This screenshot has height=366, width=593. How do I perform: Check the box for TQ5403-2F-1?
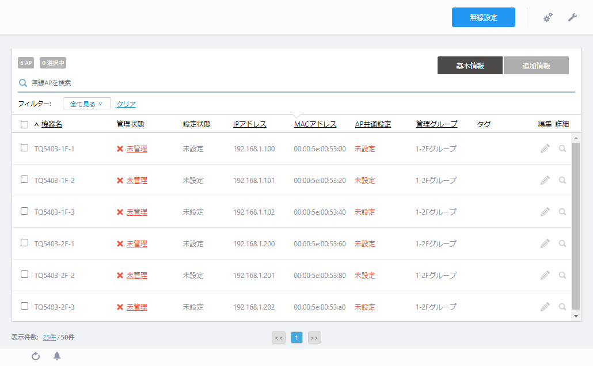(x=25, y=243)
